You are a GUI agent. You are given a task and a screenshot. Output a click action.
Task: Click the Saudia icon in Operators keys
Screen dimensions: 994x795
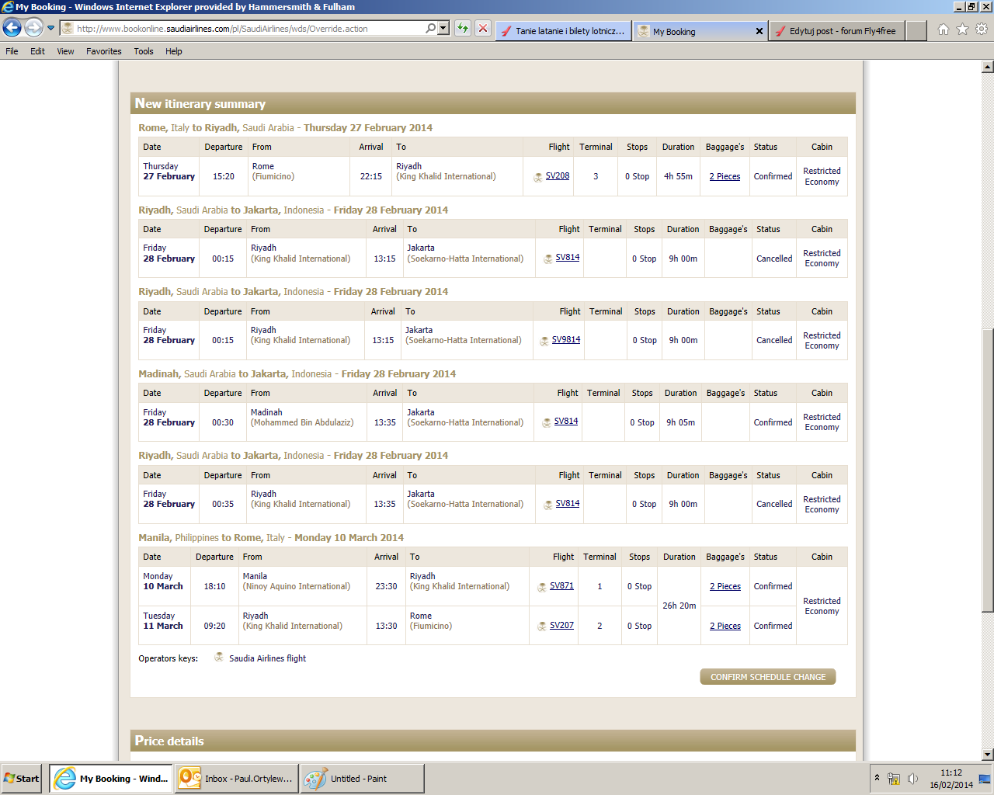[x=219, y=658]
